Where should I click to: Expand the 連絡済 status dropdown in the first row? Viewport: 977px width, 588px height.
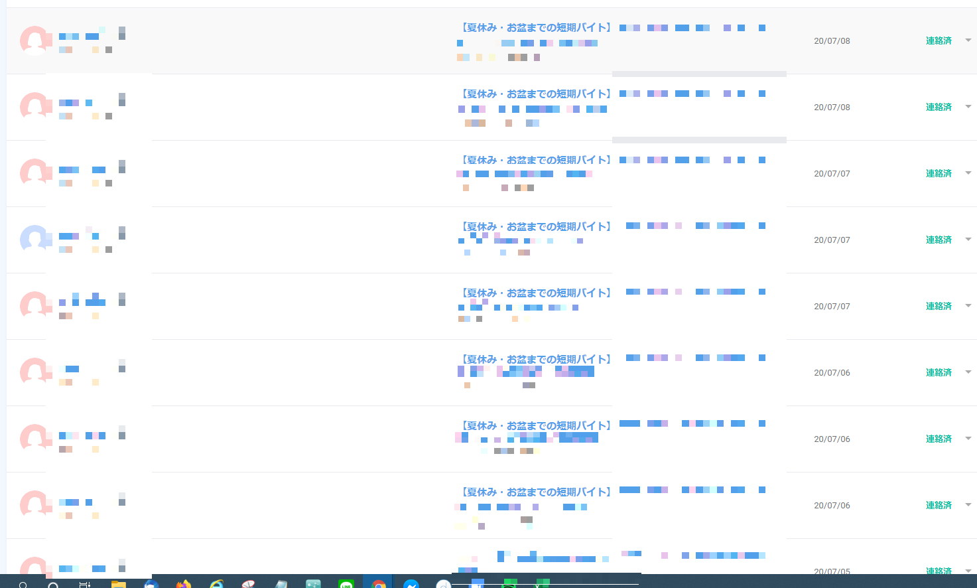[967, 40]
